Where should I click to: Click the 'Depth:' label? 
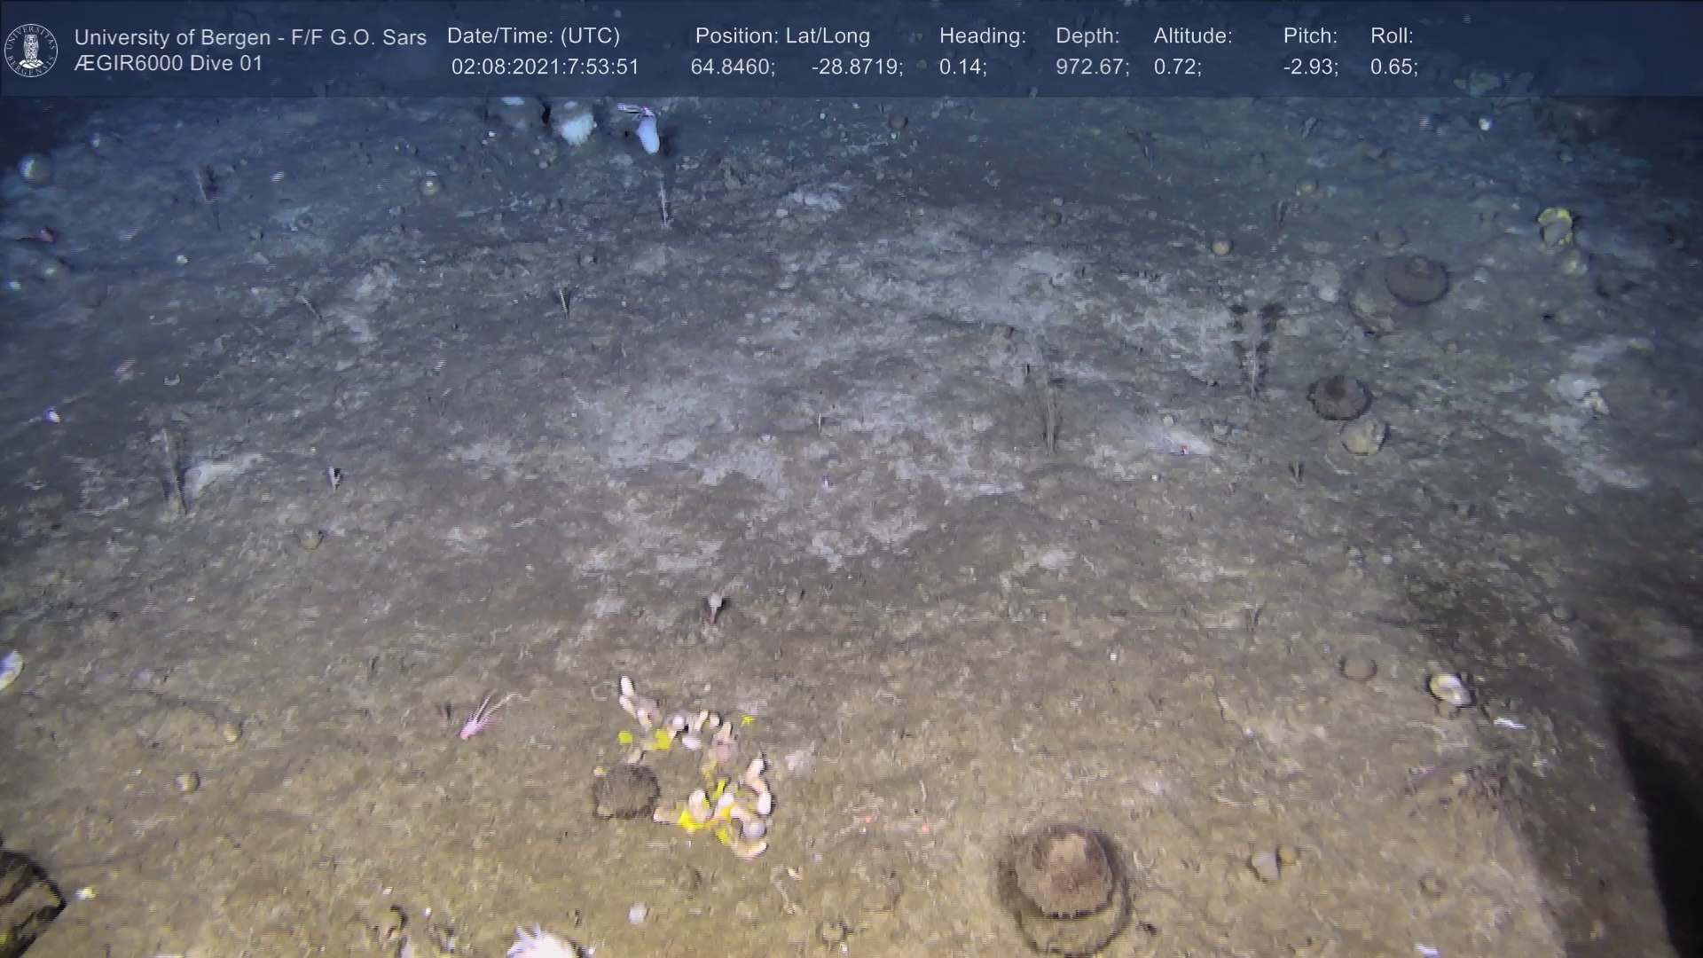coord(1087,35)
